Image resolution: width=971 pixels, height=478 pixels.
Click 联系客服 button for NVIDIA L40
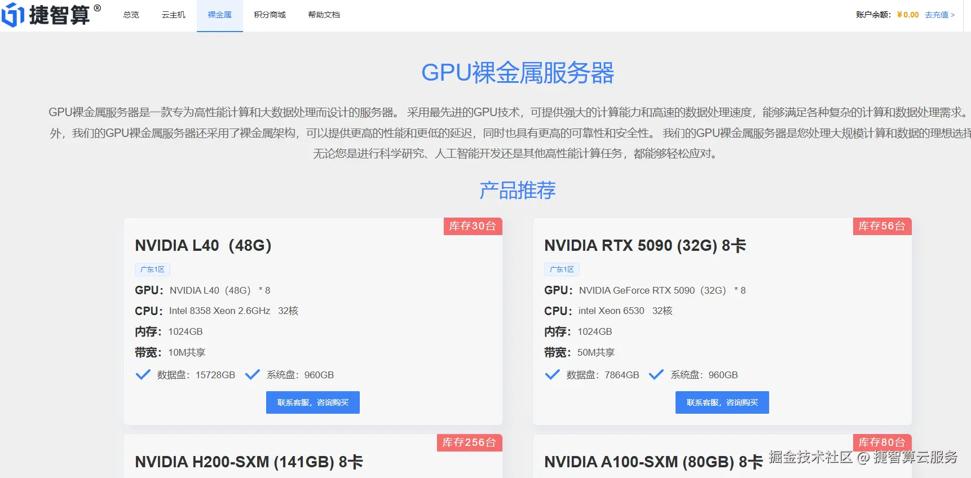pos(313,402)
